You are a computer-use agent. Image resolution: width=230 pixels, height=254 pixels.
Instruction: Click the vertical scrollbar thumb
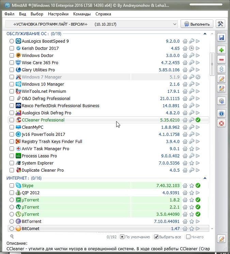[x=212, y=64]
